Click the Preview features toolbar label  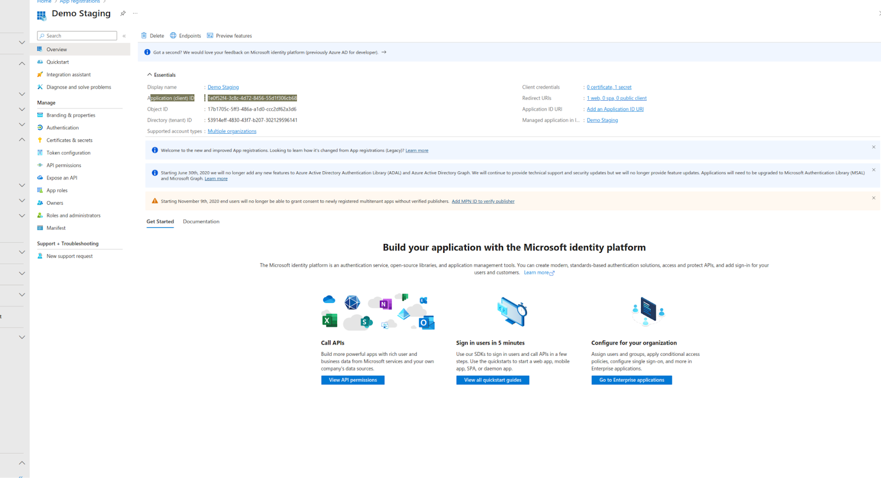click(234, 36)
